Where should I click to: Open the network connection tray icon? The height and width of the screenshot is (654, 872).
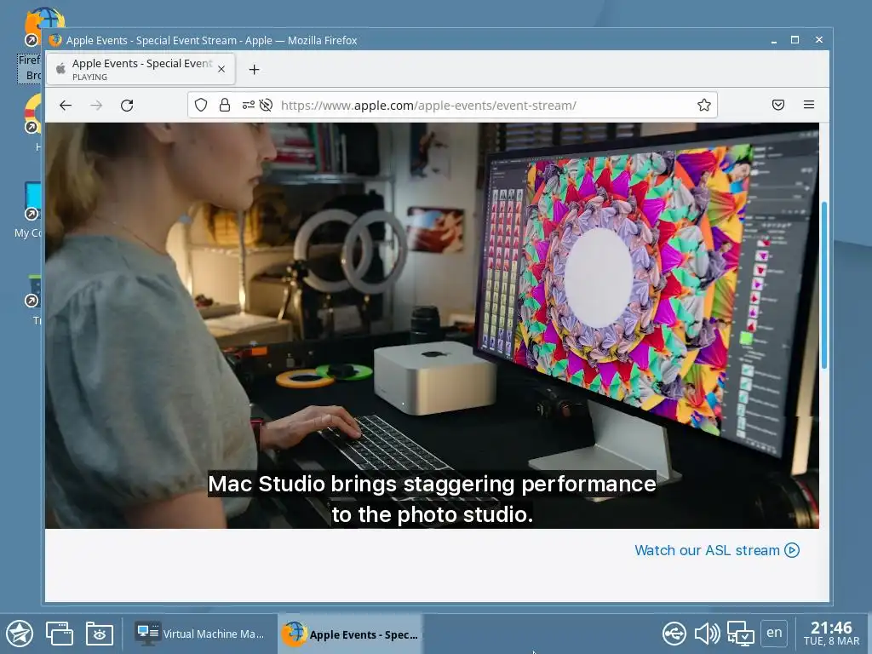741,634
